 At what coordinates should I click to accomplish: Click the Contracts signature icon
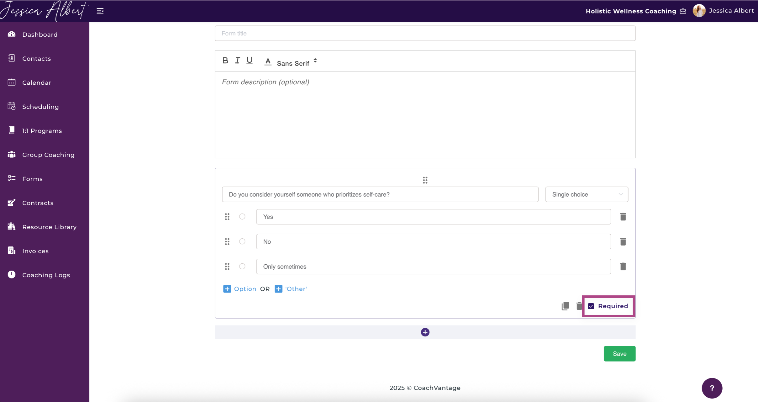[12, 203]
